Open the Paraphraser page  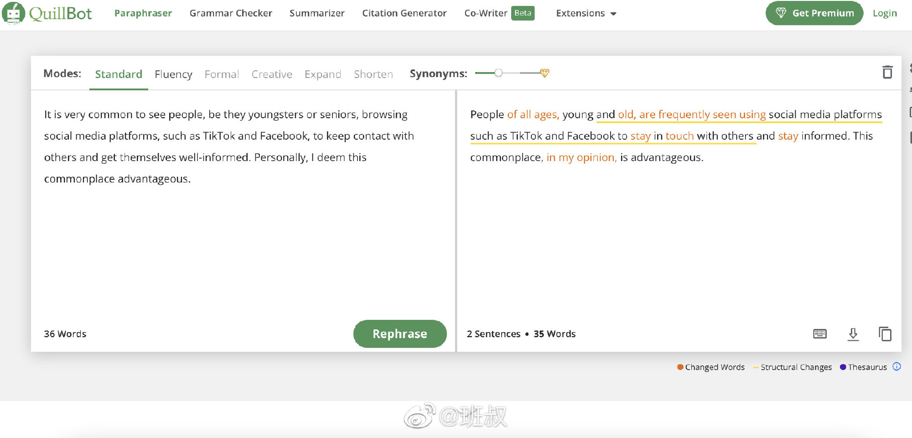point(143,13)
